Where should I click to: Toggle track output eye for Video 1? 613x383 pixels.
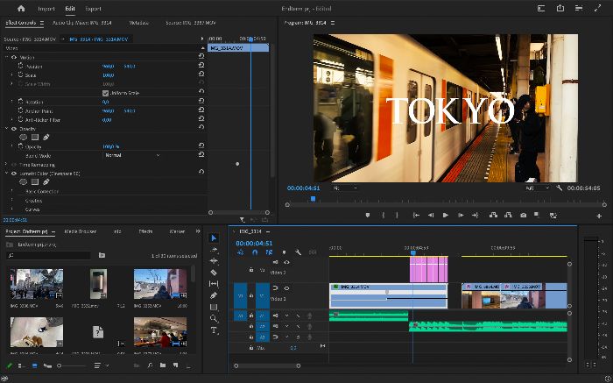286,288
